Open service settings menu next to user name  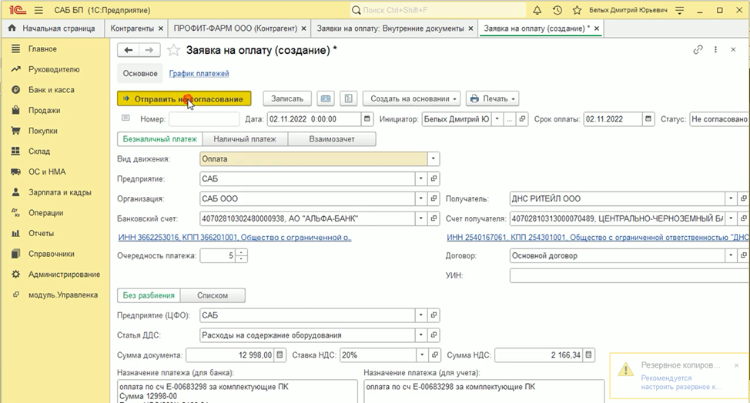tap(679, 10)
